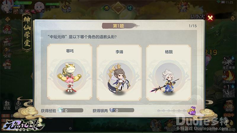Open the 好友 friends icon
Viewport: 237px width, 133px height.
click(7, 105)
